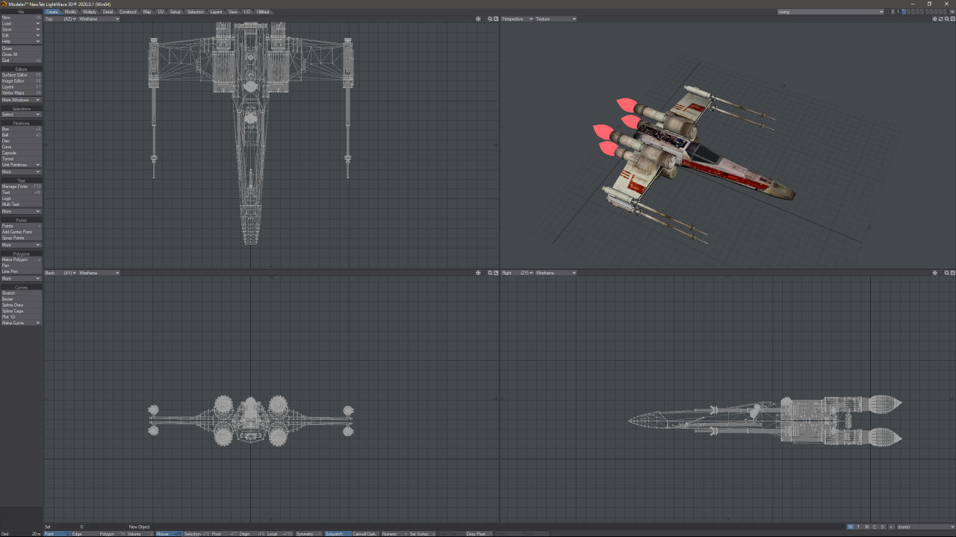Screen dimensions: 956x537
Task: Click the rotate icon in Perspective viewport
Action: [x=940, y=19]
